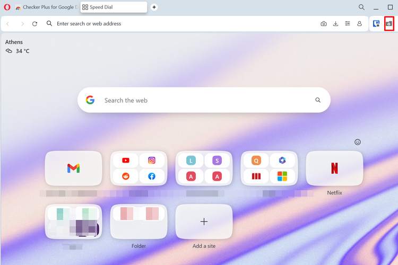Click the Add a site plus tile

tap(204, 222)
